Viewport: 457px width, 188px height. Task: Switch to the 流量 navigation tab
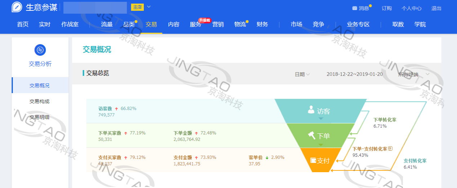(x=107, y=24)
